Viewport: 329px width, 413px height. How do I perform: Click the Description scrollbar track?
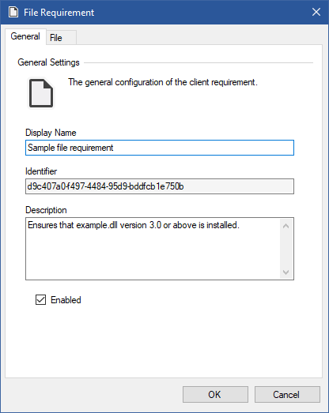(286, 249)
